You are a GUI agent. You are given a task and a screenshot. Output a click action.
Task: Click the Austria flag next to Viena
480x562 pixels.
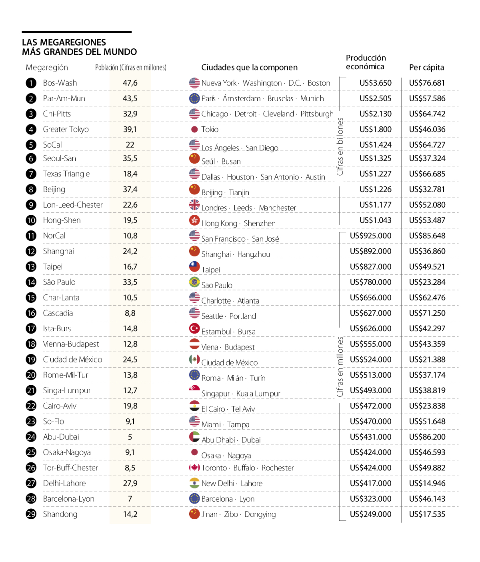pos(194,344)
